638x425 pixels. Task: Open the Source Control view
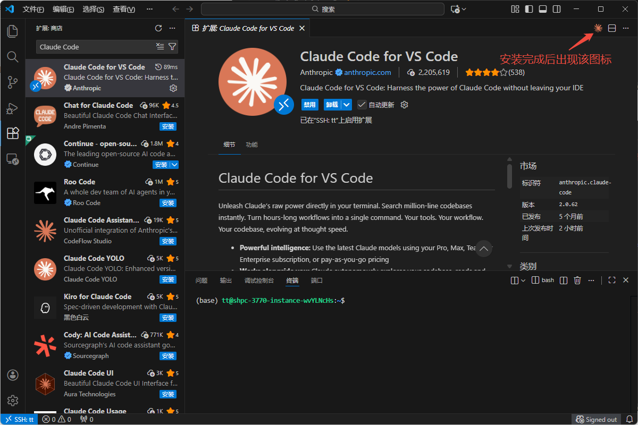tap(12, 82)
